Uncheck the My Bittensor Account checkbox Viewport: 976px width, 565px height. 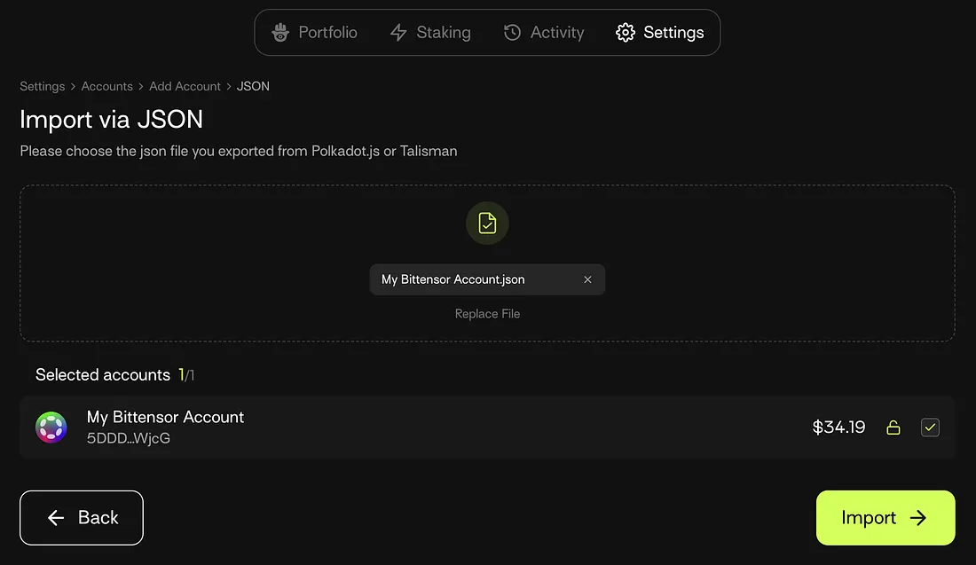(930, 428)
